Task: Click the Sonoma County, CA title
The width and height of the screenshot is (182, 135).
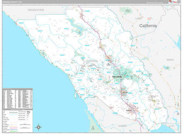Action: (12, 2)
